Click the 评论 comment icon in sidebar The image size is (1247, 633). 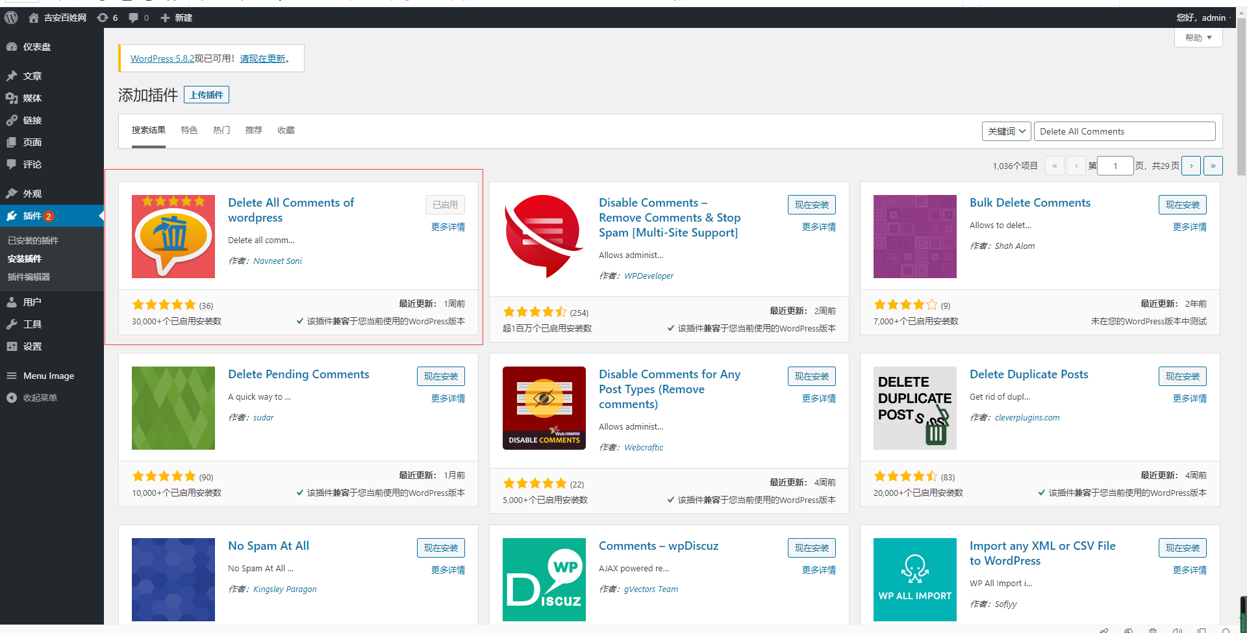[x=12, y=164]
